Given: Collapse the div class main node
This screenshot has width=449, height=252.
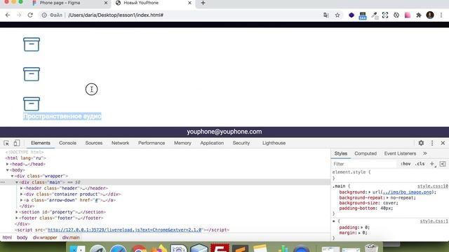Looking at the screenshot, I should (17, 182).
